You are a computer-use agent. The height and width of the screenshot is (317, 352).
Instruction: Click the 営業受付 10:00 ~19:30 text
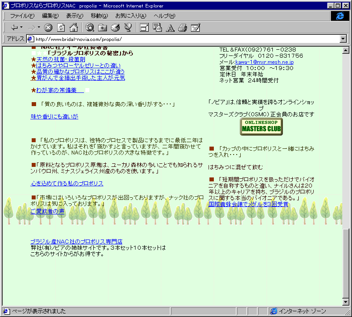pyautogui.click(x=257, y=68)
